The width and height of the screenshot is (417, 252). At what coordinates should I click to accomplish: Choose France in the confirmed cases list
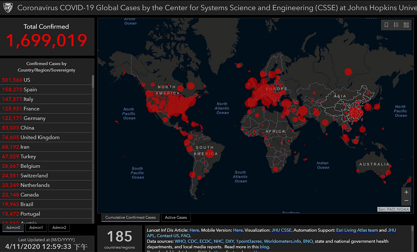coord(46,108)
